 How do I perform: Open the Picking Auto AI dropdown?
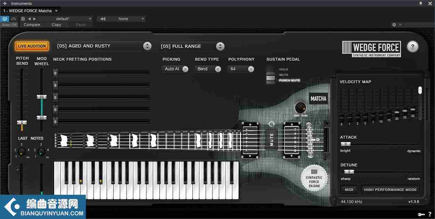click(175, 69)
